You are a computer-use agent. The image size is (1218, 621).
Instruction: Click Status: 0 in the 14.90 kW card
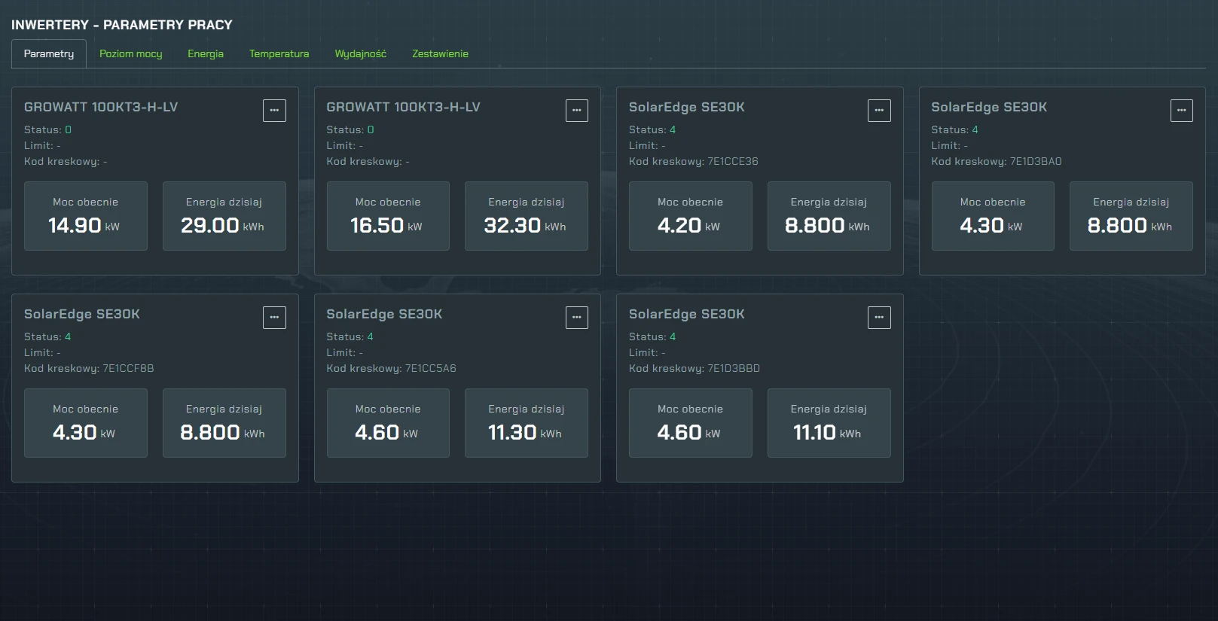(47, 129)
